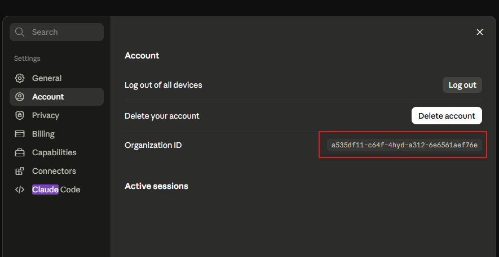Click the Log out of all devices text
This screenshot has height=257, width=499.
coord(164,85)
